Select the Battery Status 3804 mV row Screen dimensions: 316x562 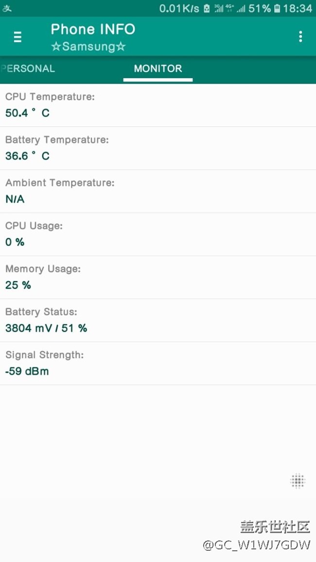pyautogui.click(x=158, y=320)
